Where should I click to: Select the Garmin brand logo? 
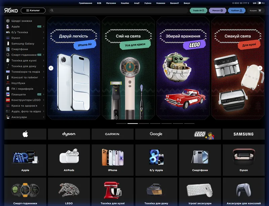112,134
